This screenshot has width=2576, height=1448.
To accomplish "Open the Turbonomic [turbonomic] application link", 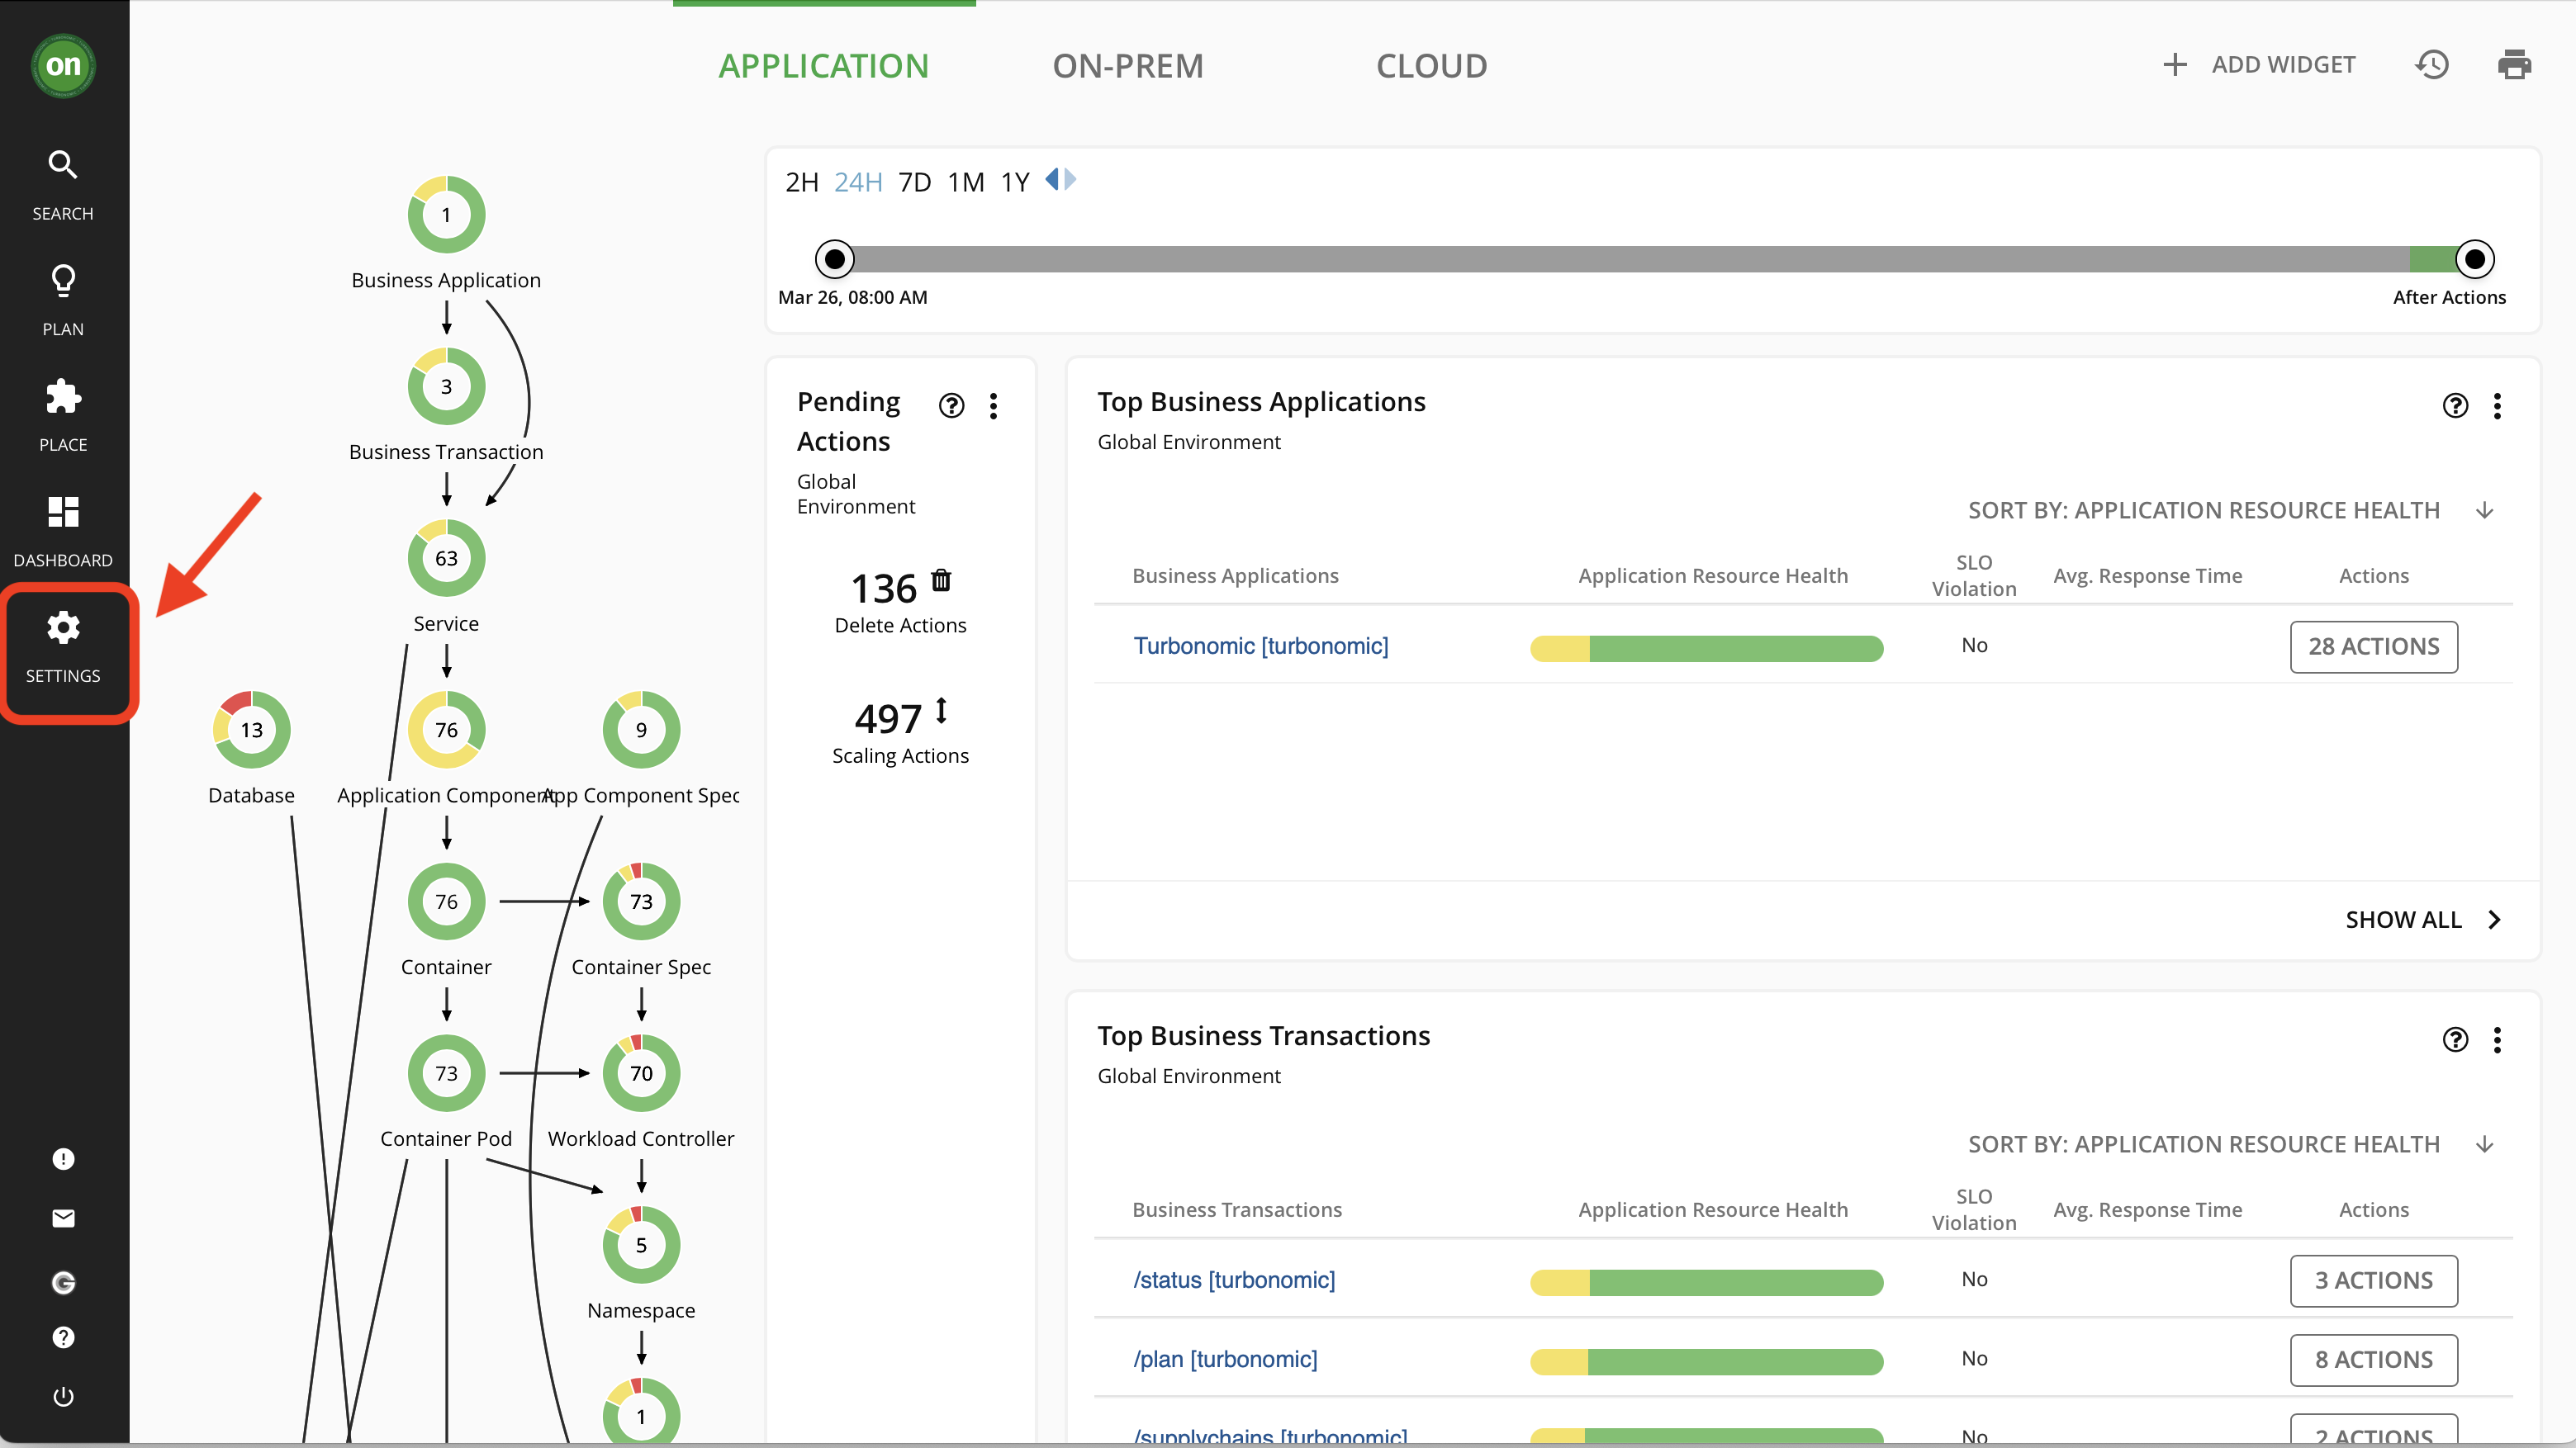I will (1260, 646).
